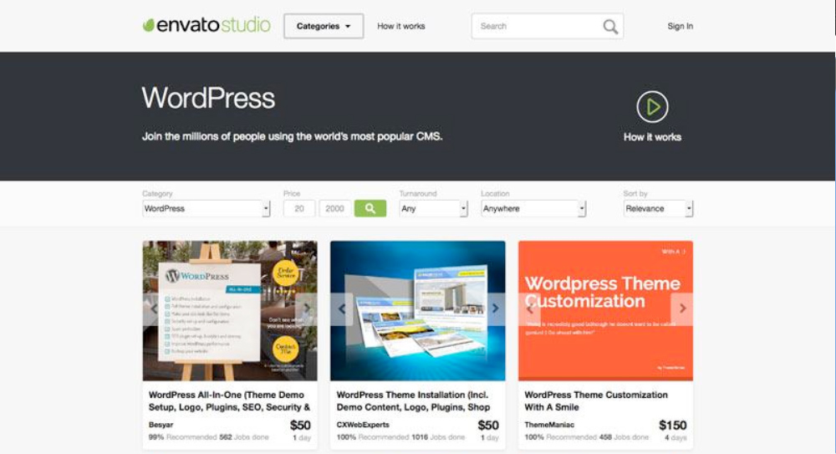This screenshot has height=454, width=836.
Task: Focus the minimum price field showing 20
Action: coord(299,208)
